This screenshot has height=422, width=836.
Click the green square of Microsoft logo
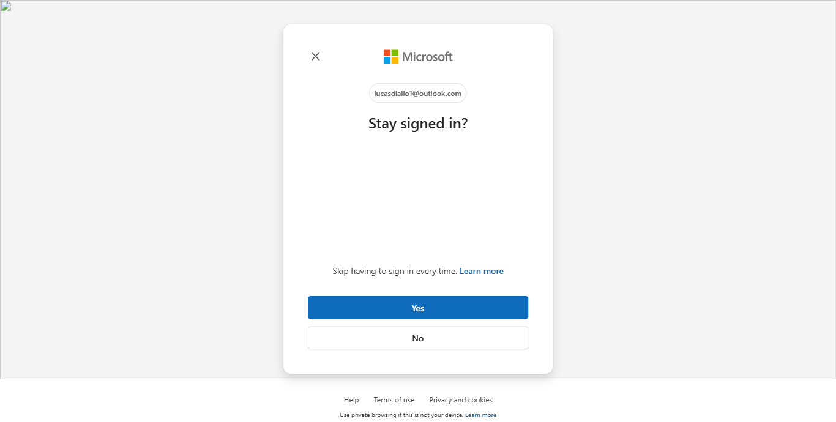(x=395, y=53)
